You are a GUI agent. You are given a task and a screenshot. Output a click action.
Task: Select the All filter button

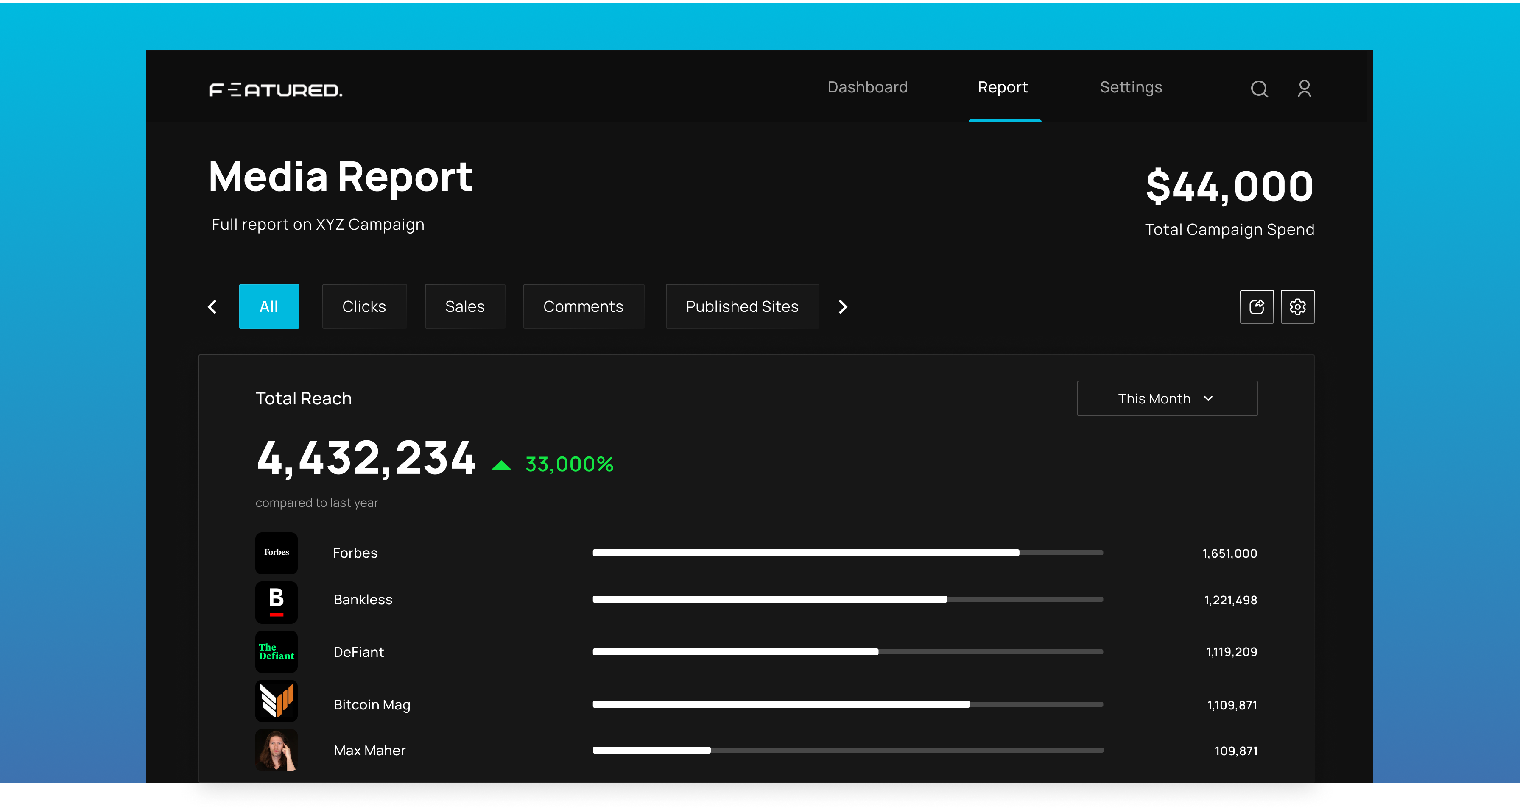(269, 307)
